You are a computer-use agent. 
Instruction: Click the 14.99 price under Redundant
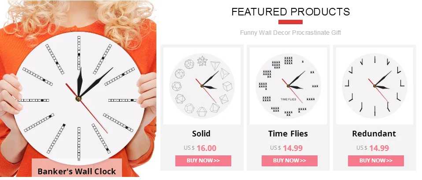pos(379,148)
